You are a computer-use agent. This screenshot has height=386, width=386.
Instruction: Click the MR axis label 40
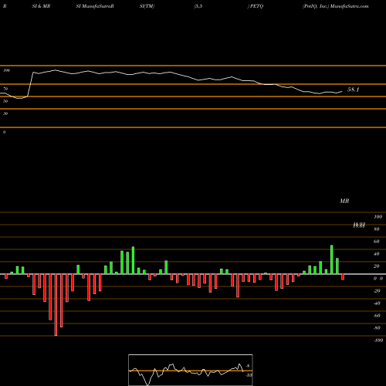point(376,254)
